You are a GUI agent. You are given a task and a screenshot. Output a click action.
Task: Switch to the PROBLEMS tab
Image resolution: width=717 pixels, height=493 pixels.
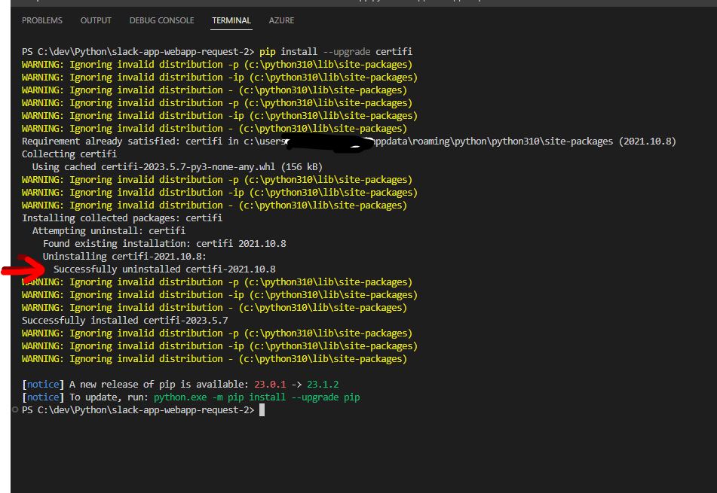tap(41, 20)
